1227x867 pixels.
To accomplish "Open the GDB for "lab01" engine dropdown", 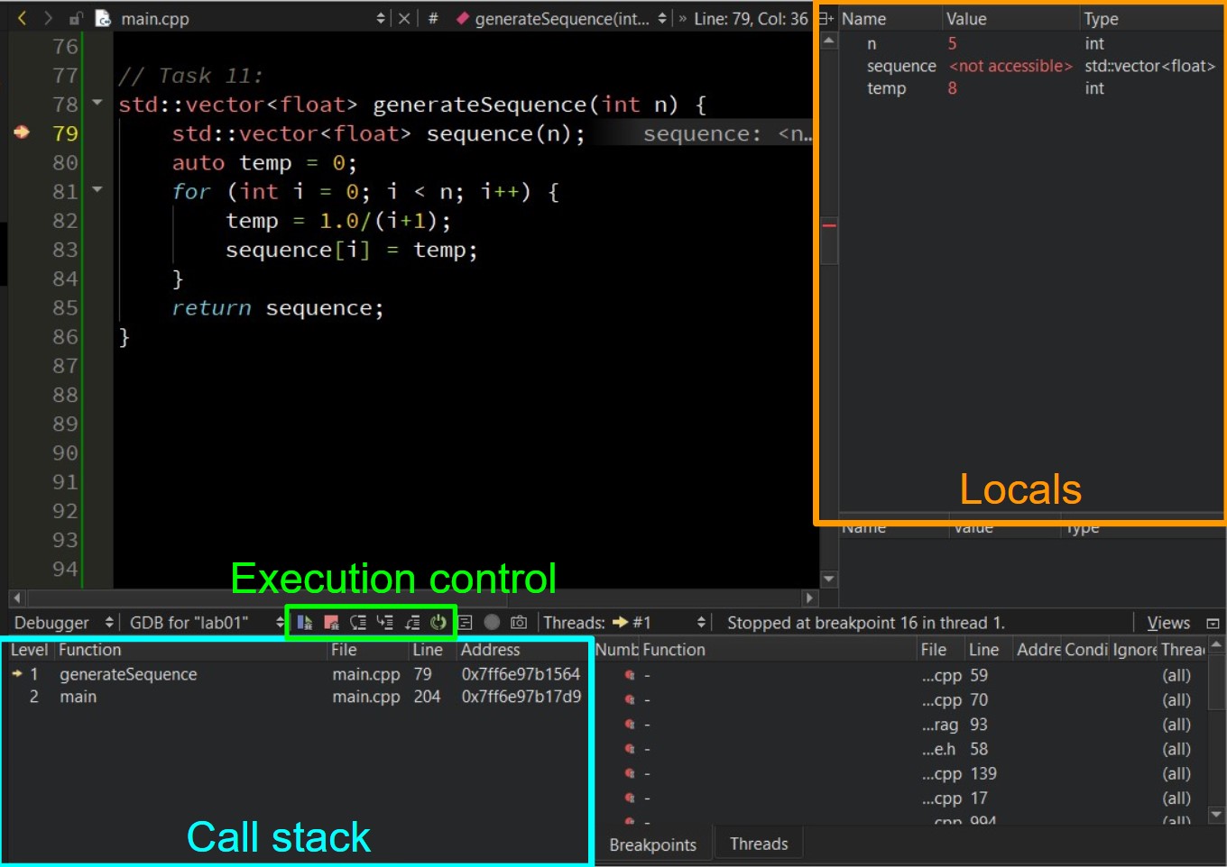I will [280, 622].
